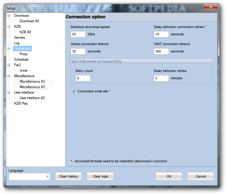
Task: Click the download threads restart note
Action: click(x=119, y=161)
